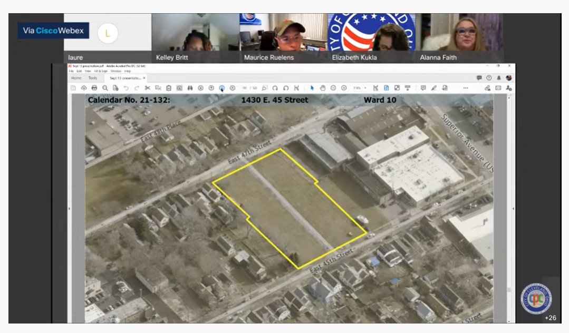
Task: Switch to the Home tab
Action: (x=76, y=78)
